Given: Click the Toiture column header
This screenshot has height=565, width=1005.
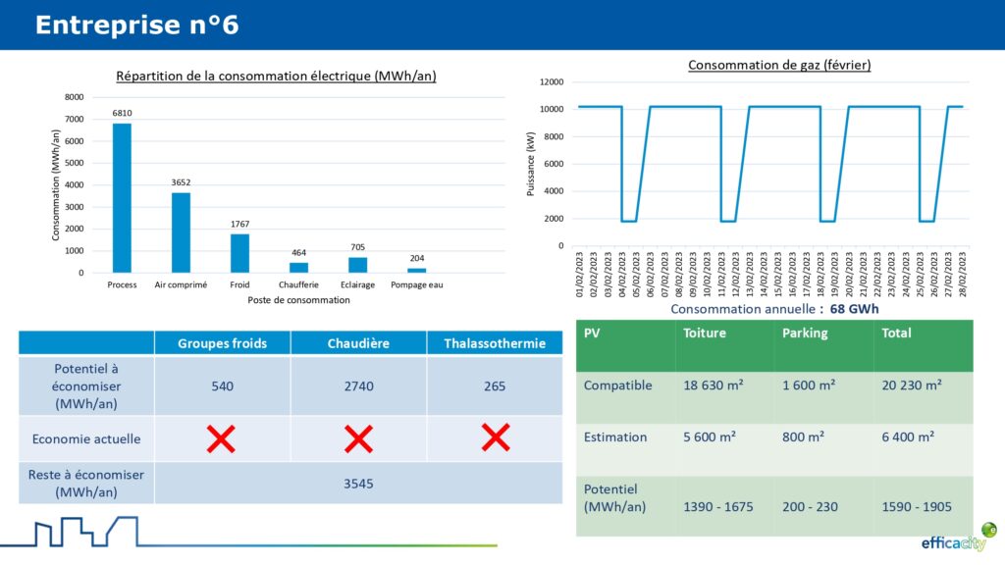Looking at the screenshot, I should pyautogui.click(x=705, y=333).
